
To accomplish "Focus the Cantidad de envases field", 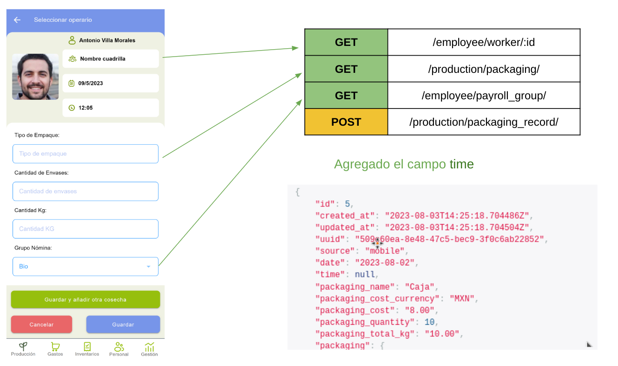I will [85, 191].
